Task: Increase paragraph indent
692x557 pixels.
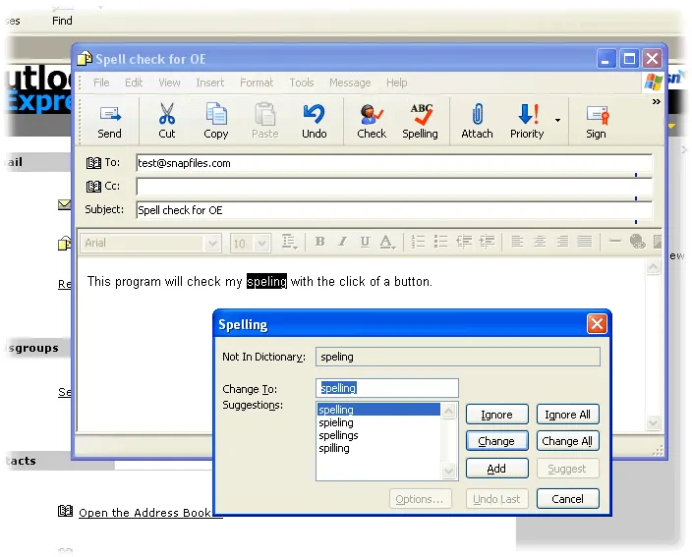Action: pyautogui.click(x=487, y=242)
